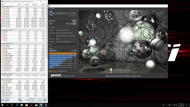This screenshot has height=107, width=190.
Task: Click the Details button in Ranking
Action: point(75,50)
